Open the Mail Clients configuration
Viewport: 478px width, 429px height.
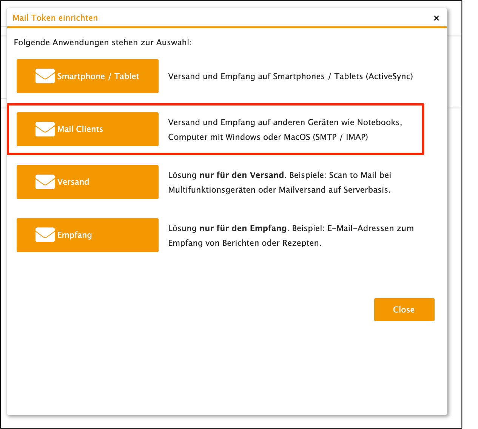tap(87, 129)
